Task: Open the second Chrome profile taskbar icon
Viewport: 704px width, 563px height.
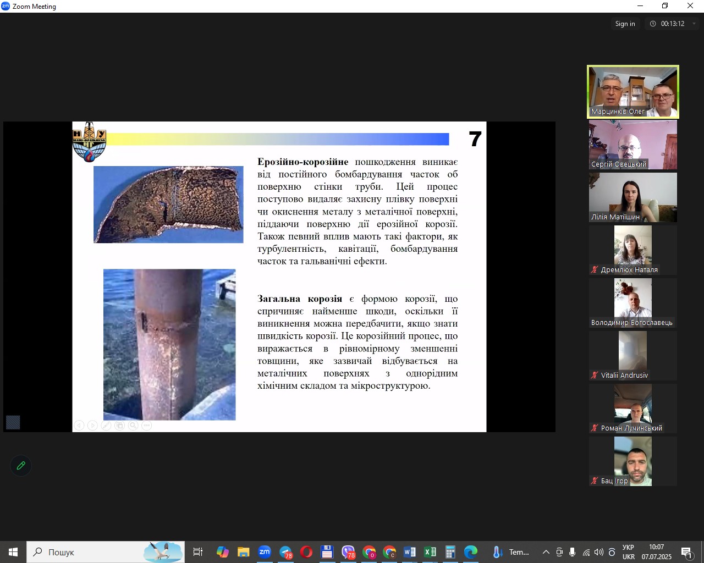Action: pos(389,552)
